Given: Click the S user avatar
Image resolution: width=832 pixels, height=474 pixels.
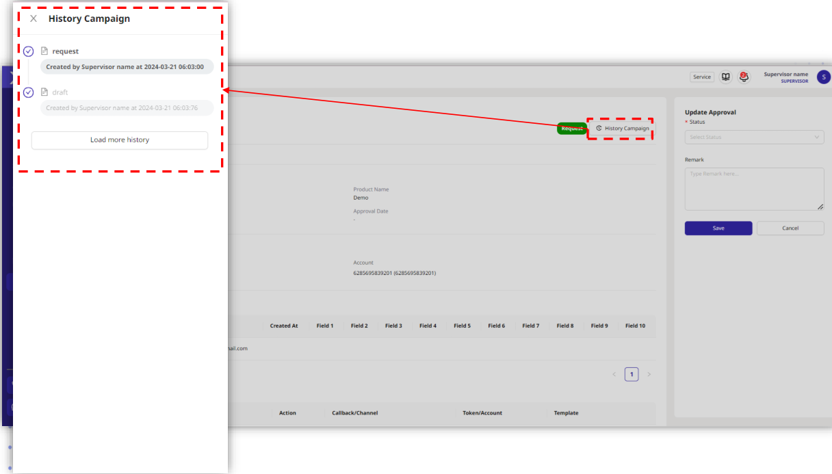Looking at the screenshot, I should [x=824, y=77].
